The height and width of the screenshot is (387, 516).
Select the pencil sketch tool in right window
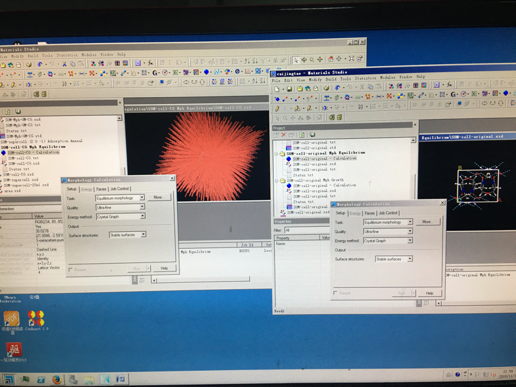[x=277, y=108]
